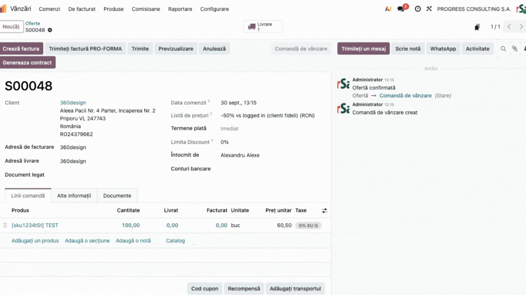Click Adăugați transportul button
This screenshot has width=526, height=295.
pos(295,289)
